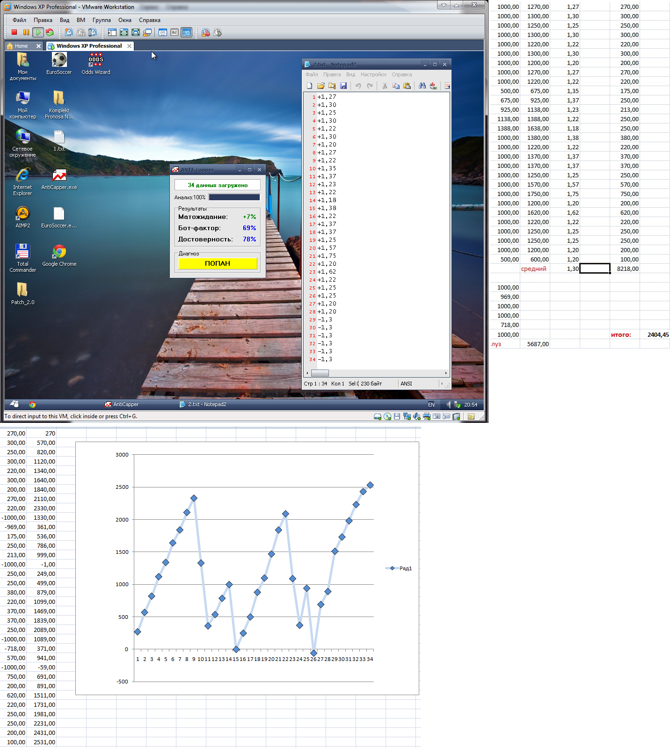Open the find binoculars tool in Notepad2
This screenshot has width=670, height=748.
pos(422,86)
